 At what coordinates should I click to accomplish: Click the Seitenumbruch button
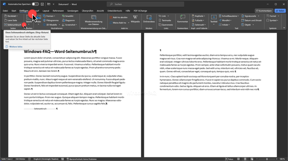point(13,25)
